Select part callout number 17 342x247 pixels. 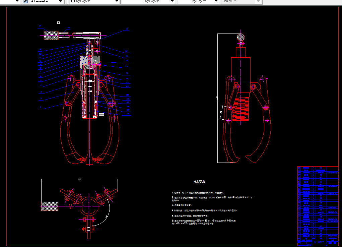(127, 51)
